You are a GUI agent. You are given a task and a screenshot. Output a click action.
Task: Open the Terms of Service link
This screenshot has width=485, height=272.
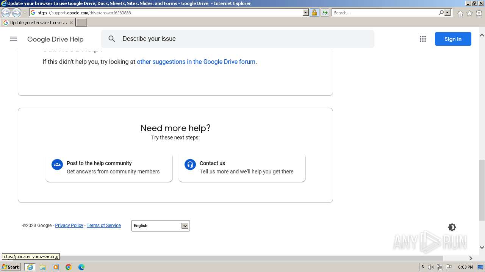104,226
